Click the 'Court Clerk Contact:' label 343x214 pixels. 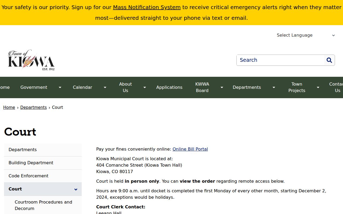pyautogui.click(x=121, y=207)
